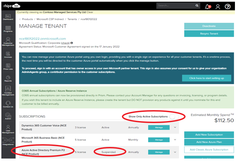Open the Integrations sidebar icon
This screenshot has width=238, height=164.
(8, 141)
